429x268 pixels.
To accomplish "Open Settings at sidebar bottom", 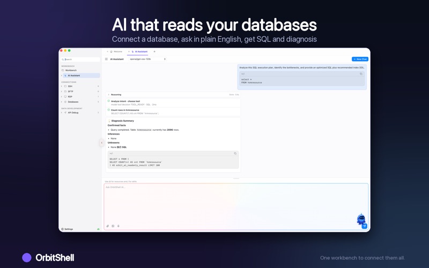I will [68, 229].
